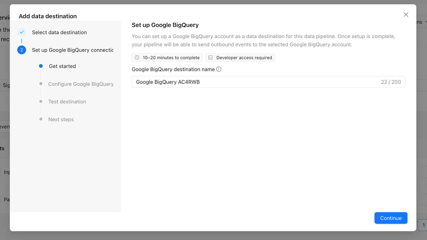Open the Select data destination step
The image size is (427, 240).
click(59, 32)
